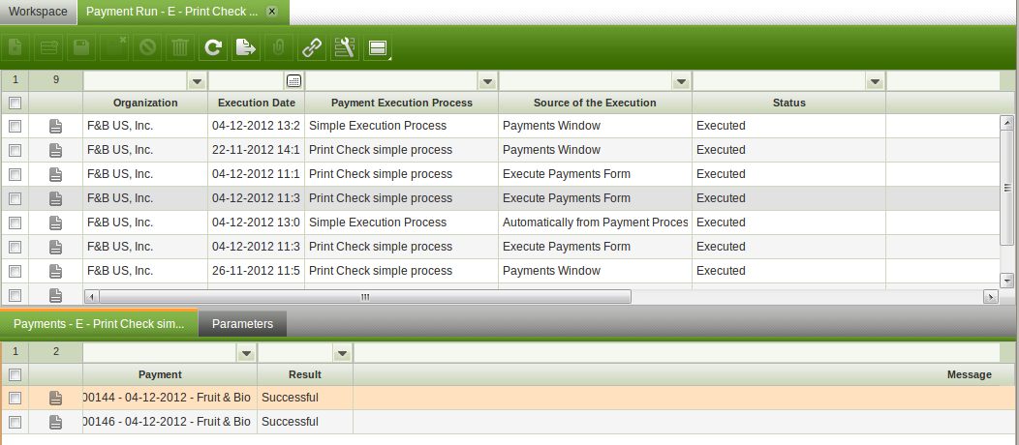This screenshot has width=1019, height=445.
Task: Click the Export to spreadsheet icon
Action: [246, 46]
